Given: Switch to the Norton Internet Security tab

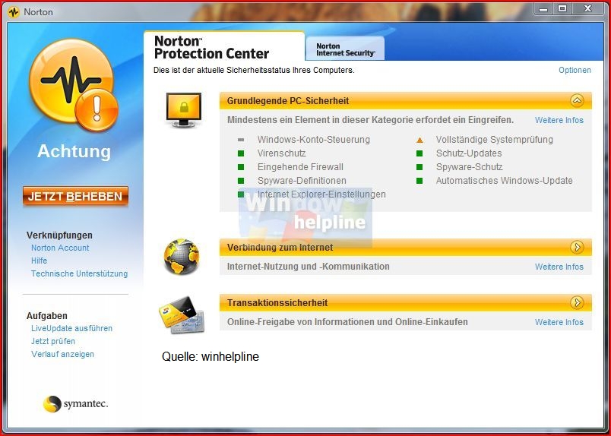Looking at the screenshot, I should 345,49.
